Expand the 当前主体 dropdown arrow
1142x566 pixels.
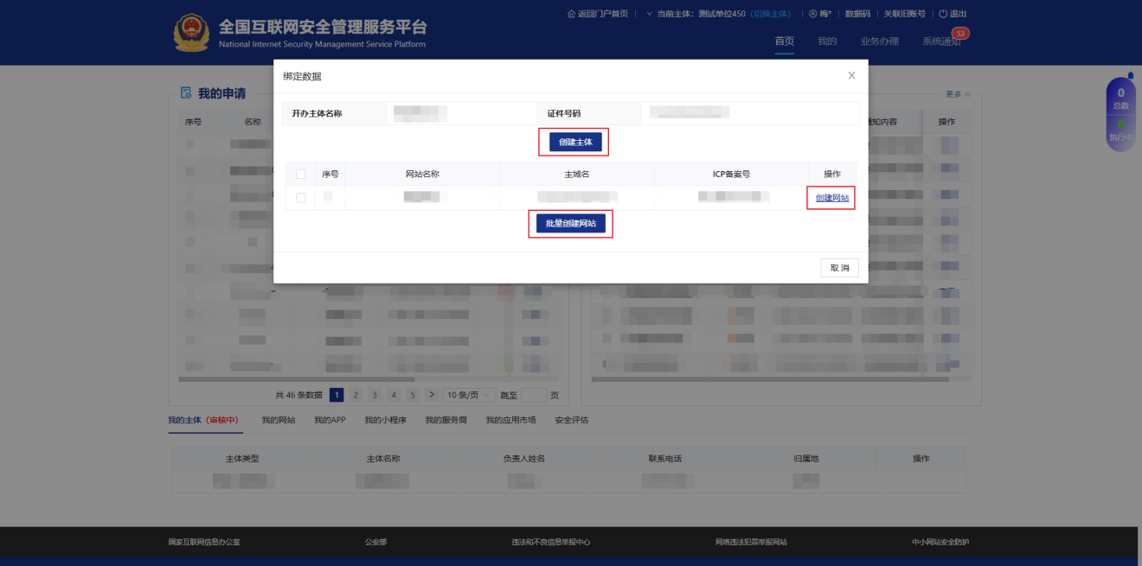(x=649, y=14)
